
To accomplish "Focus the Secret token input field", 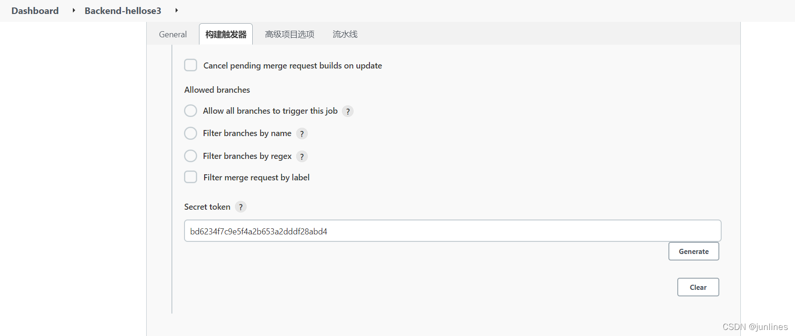I will click(453, 231).
